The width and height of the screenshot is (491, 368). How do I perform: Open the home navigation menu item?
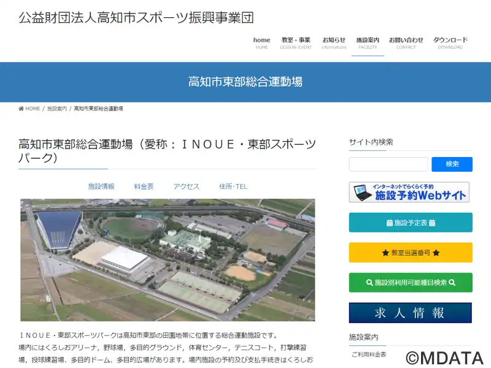point(261,43)
